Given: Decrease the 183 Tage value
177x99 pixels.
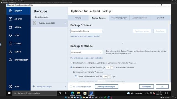Looking at the screenshot, I should [x=109, y=78].
